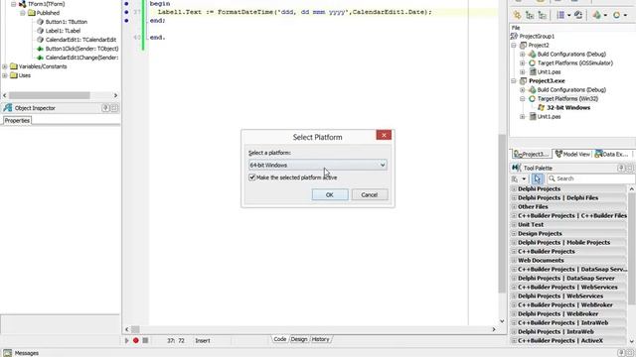This screenshot has width=636, height=357.
Task: Uncheck Make the selected platform active
Action: pyautogui.click(x=252, y=178)
